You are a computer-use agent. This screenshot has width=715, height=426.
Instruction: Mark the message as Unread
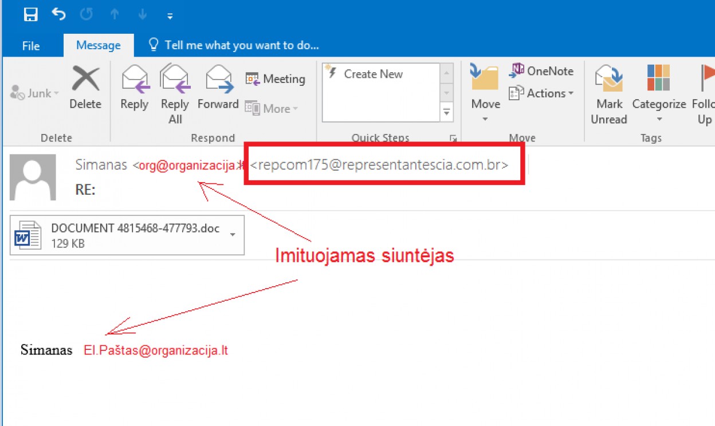point(609,94)
